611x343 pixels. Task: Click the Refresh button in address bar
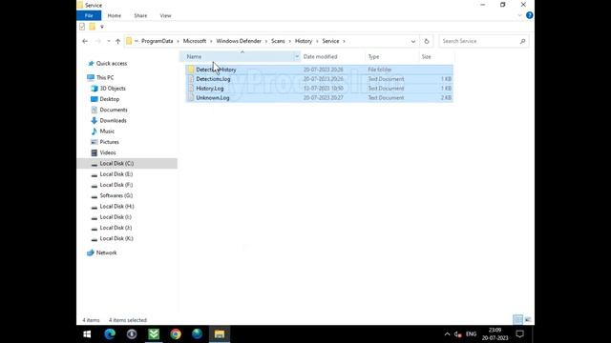point(427,41)
